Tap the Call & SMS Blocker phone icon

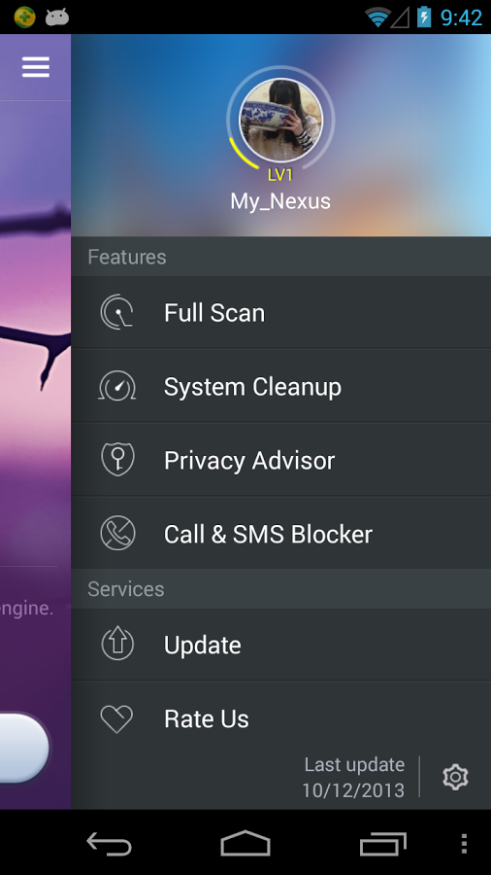117,534
